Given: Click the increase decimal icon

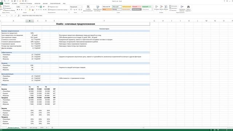Looking at the screenshot, I should pyautogui.click(x=79, y=10).
